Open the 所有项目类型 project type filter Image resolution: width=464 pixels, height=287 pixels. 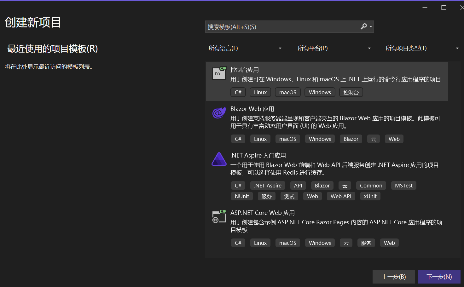point(422,48)
